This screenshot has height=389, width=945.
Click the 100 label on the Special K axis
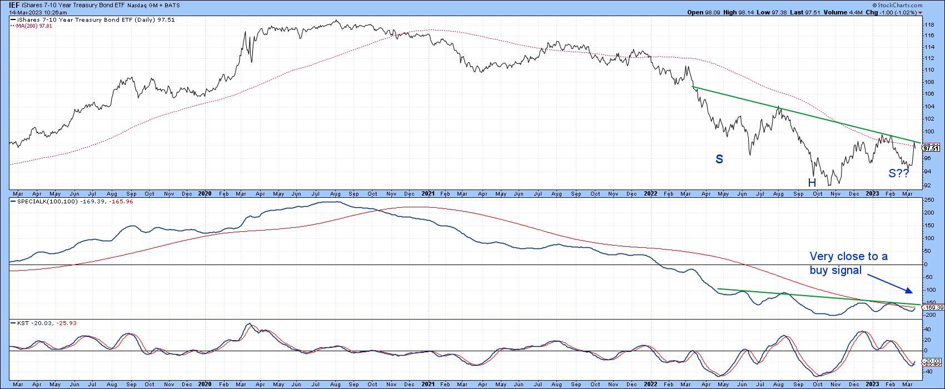pos(928,238)
